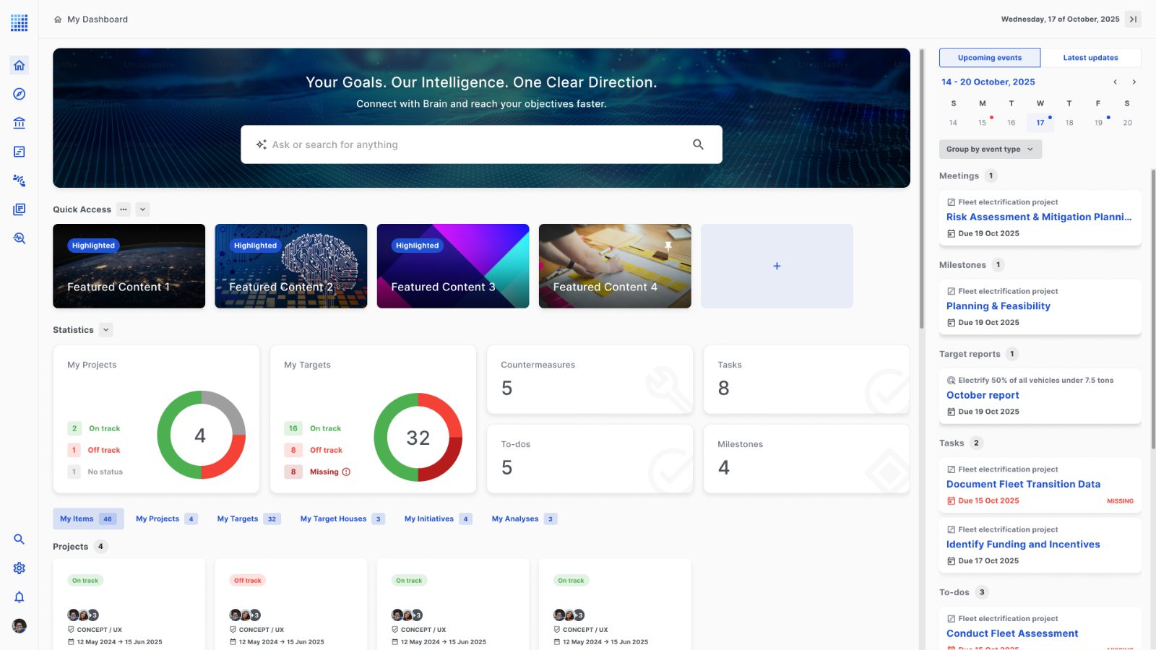1156x650 pixels.
Task: Click the My Dashboard breadcrumb title
Action: tap(98, 19)
